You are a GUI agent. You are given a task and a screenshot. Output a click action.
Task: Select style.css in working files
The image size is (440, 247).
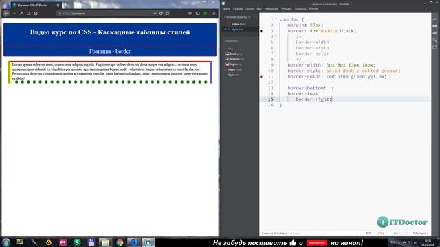[x=237, y=29]
